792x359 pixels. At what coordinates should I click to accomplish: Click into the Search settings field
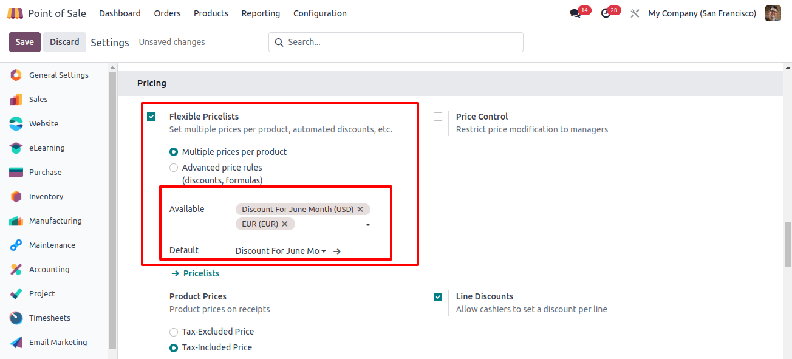tap(396, 42)
